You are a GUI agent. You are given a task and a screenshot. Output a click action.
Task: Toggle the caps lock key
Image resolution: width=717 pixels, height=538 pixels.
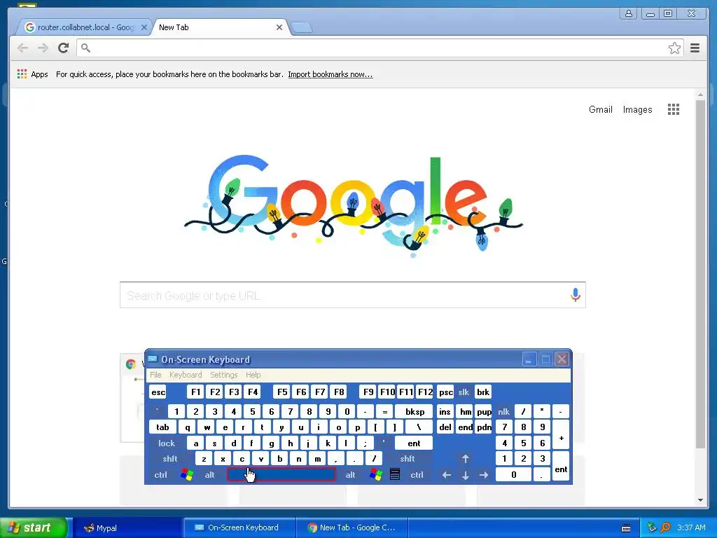[x=167, y=443]
